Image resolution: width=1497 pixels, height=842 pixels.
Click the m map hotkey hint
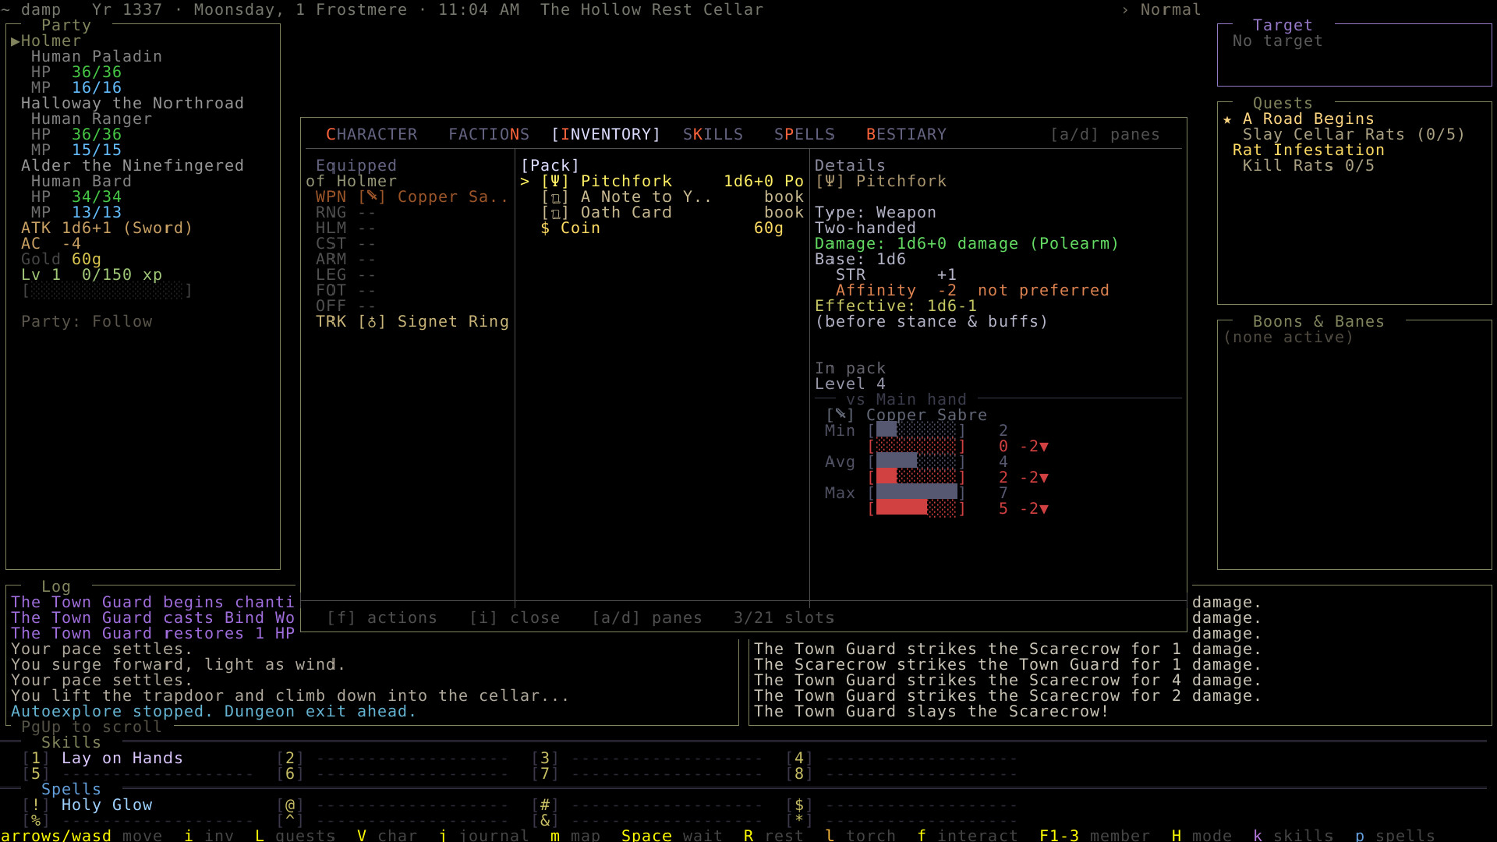point(575,835)
